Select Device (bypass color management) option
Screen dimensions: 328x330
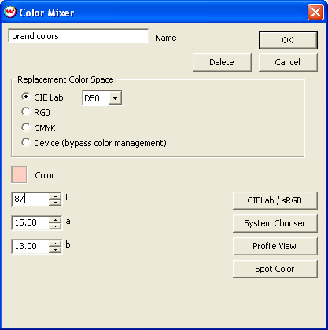pyautogui.click(x=26, y=142)
